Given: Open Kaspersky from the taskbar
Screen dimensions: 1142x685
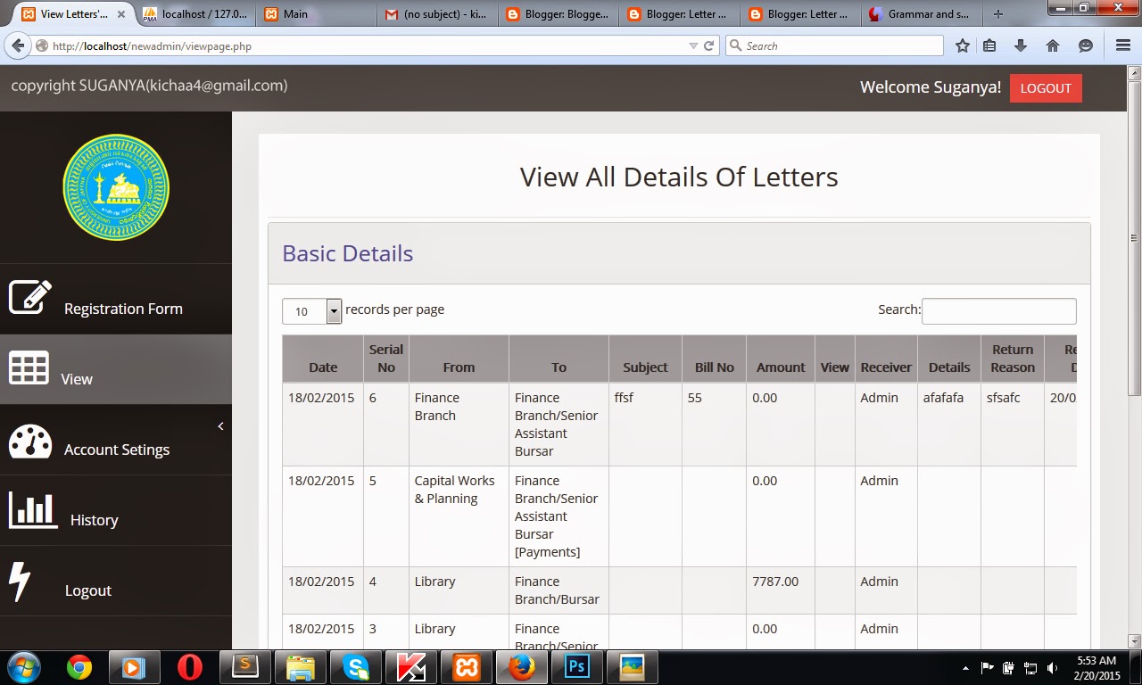Looking at the screenshot, I should click(411, 666).
